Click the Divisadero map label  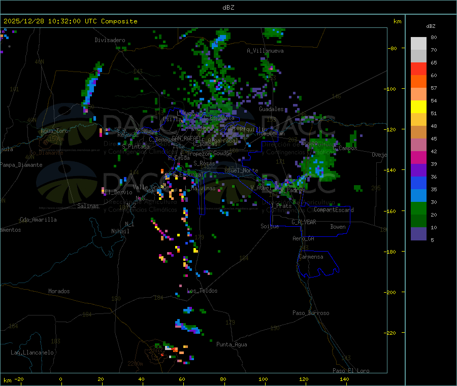click(x=110, y=40)
